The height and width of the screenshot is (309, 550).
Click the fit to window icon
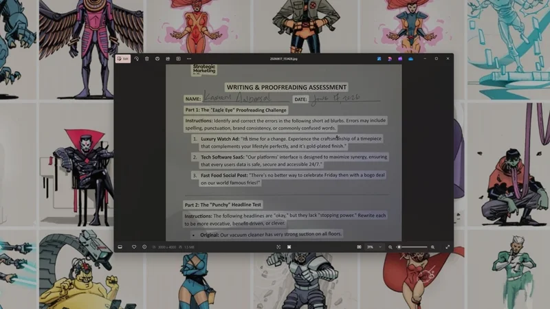point(359,247)
